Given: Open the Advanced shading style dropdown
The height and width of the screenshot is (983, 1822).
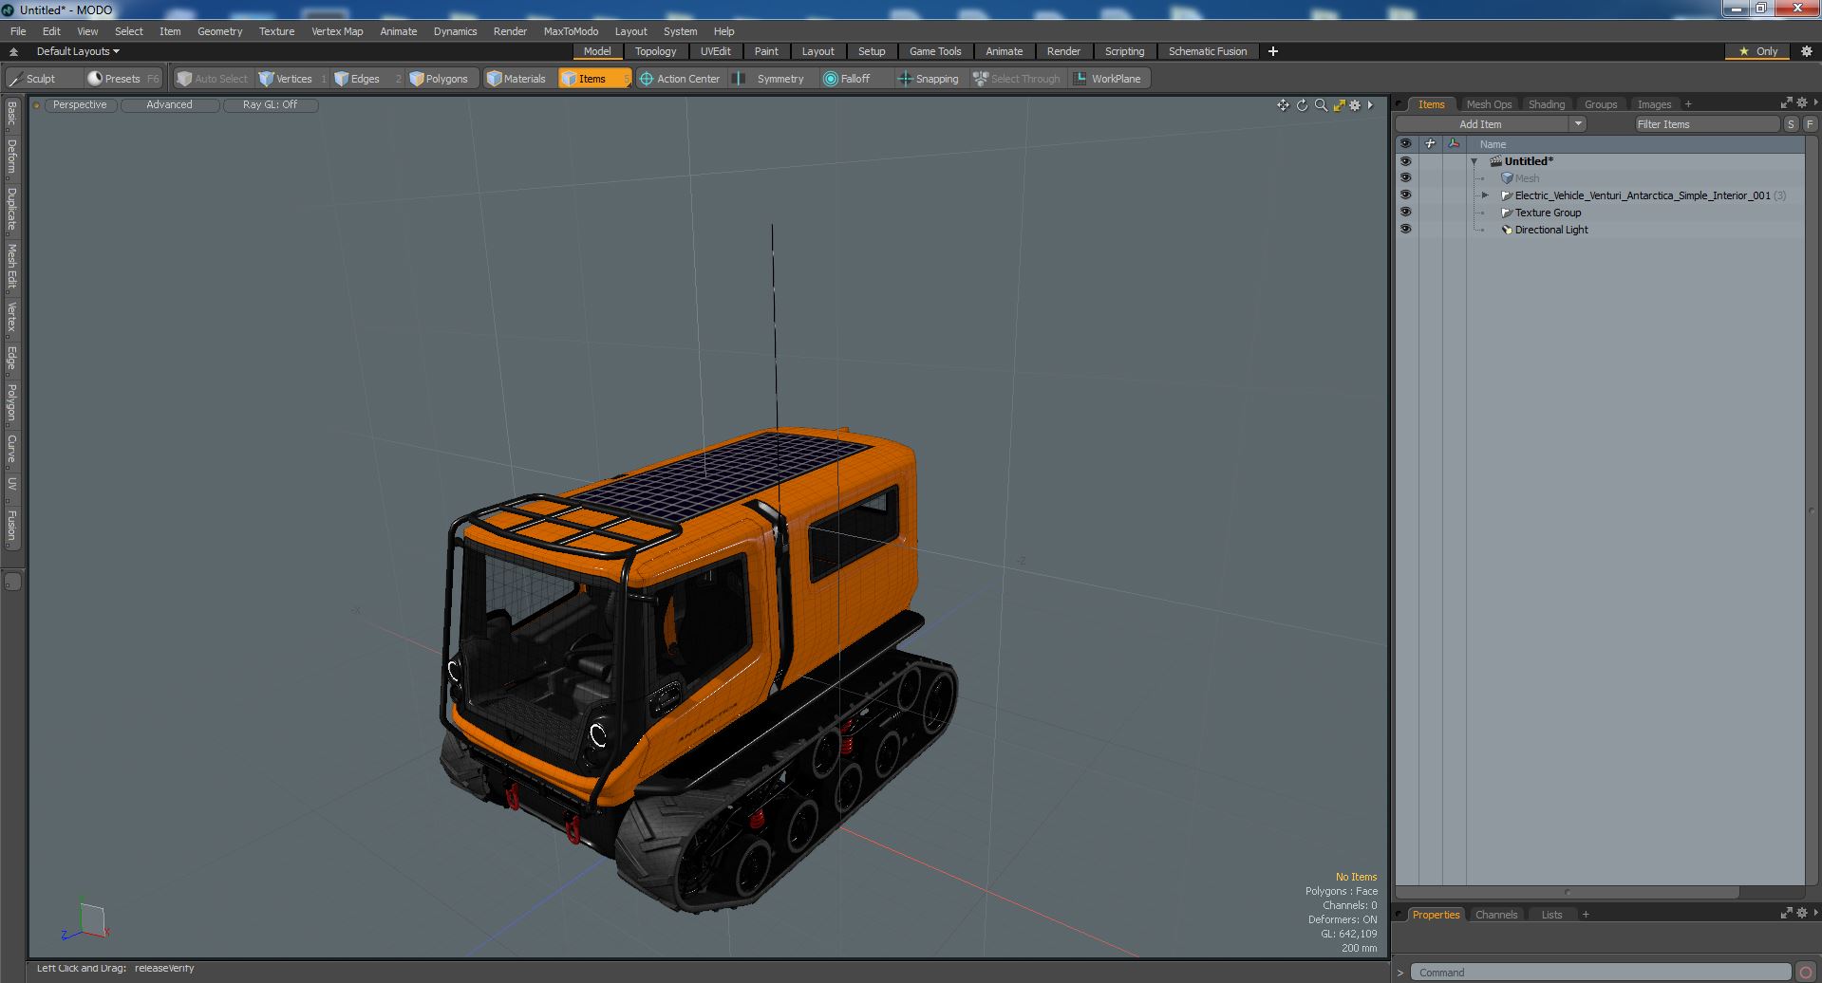Looking at the screenshot, I should pyautogui.click(x=169, y=105).
